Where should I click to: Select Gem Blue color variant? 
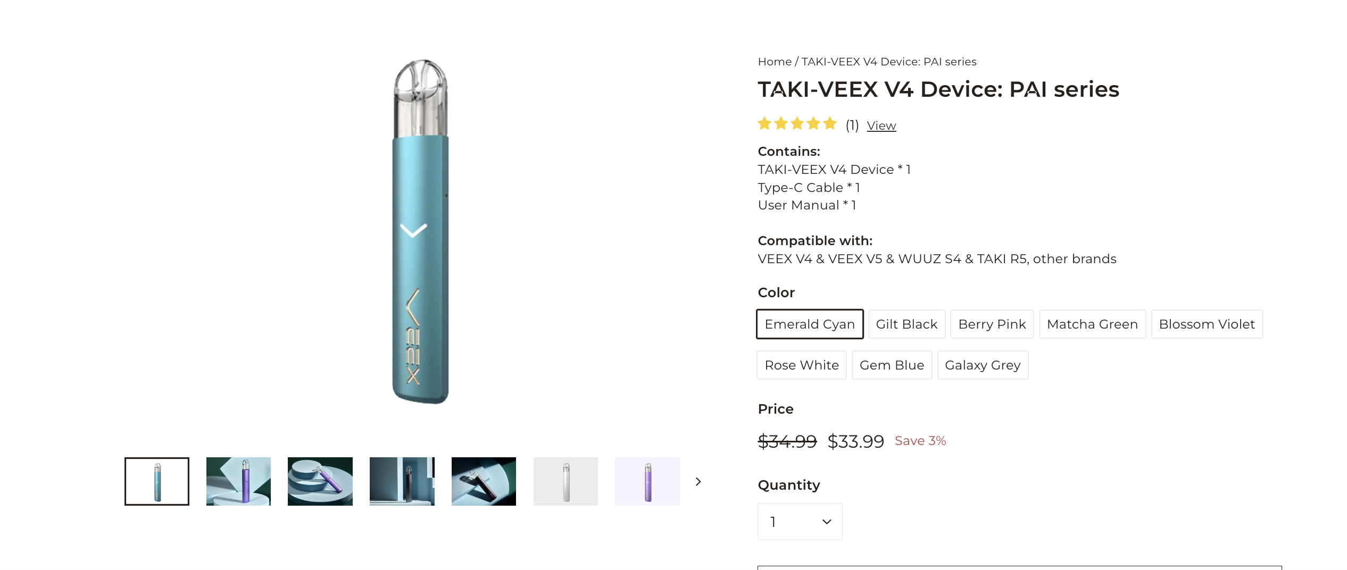tap(892, 365)
